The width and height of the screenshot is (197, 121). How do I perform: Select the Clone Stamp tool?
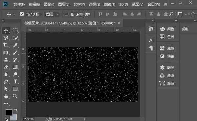6,60
